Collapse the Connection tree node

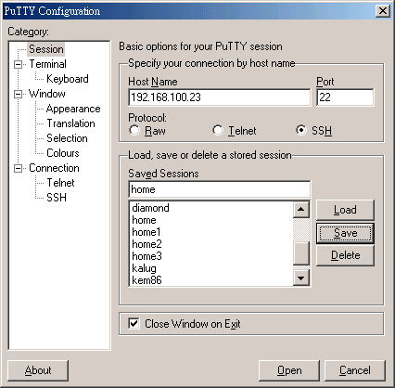[x=19, y=168]
